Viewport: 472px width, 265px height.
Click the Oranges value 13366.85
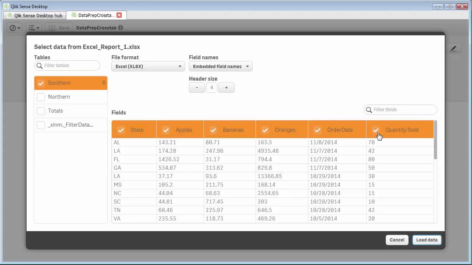[x=270, y=176]
